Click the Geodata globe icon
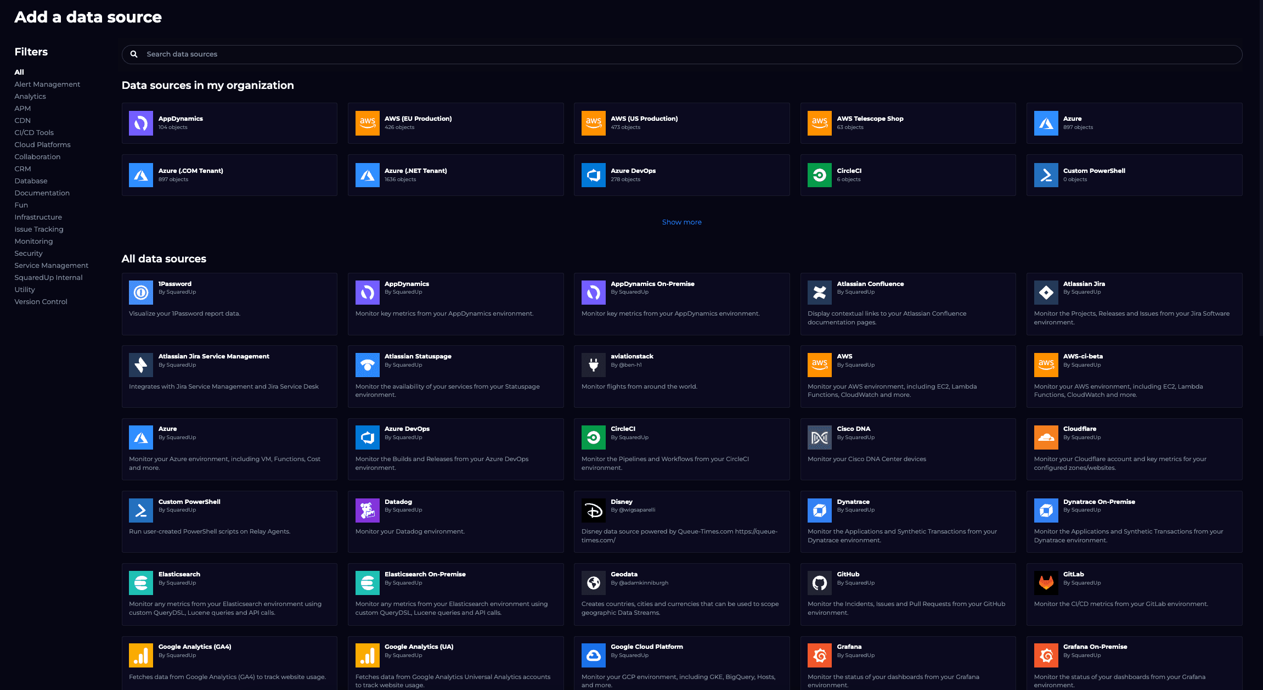The height and width of the screenshot is (690, 1263). pos(594,583)
